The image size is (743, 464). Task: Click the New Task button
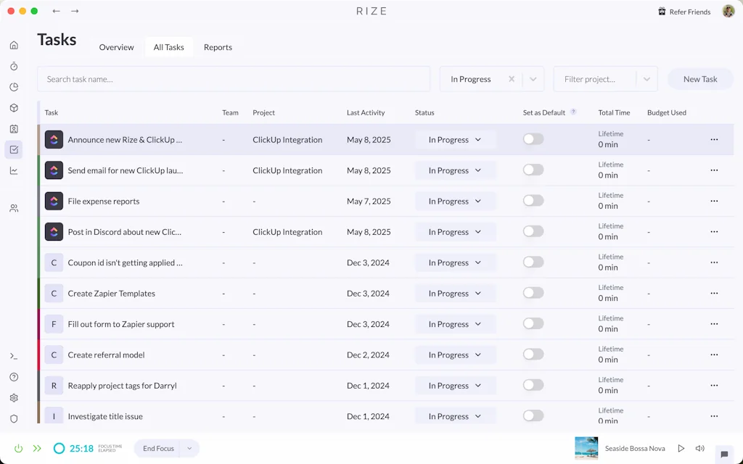[x=699, y=78]
